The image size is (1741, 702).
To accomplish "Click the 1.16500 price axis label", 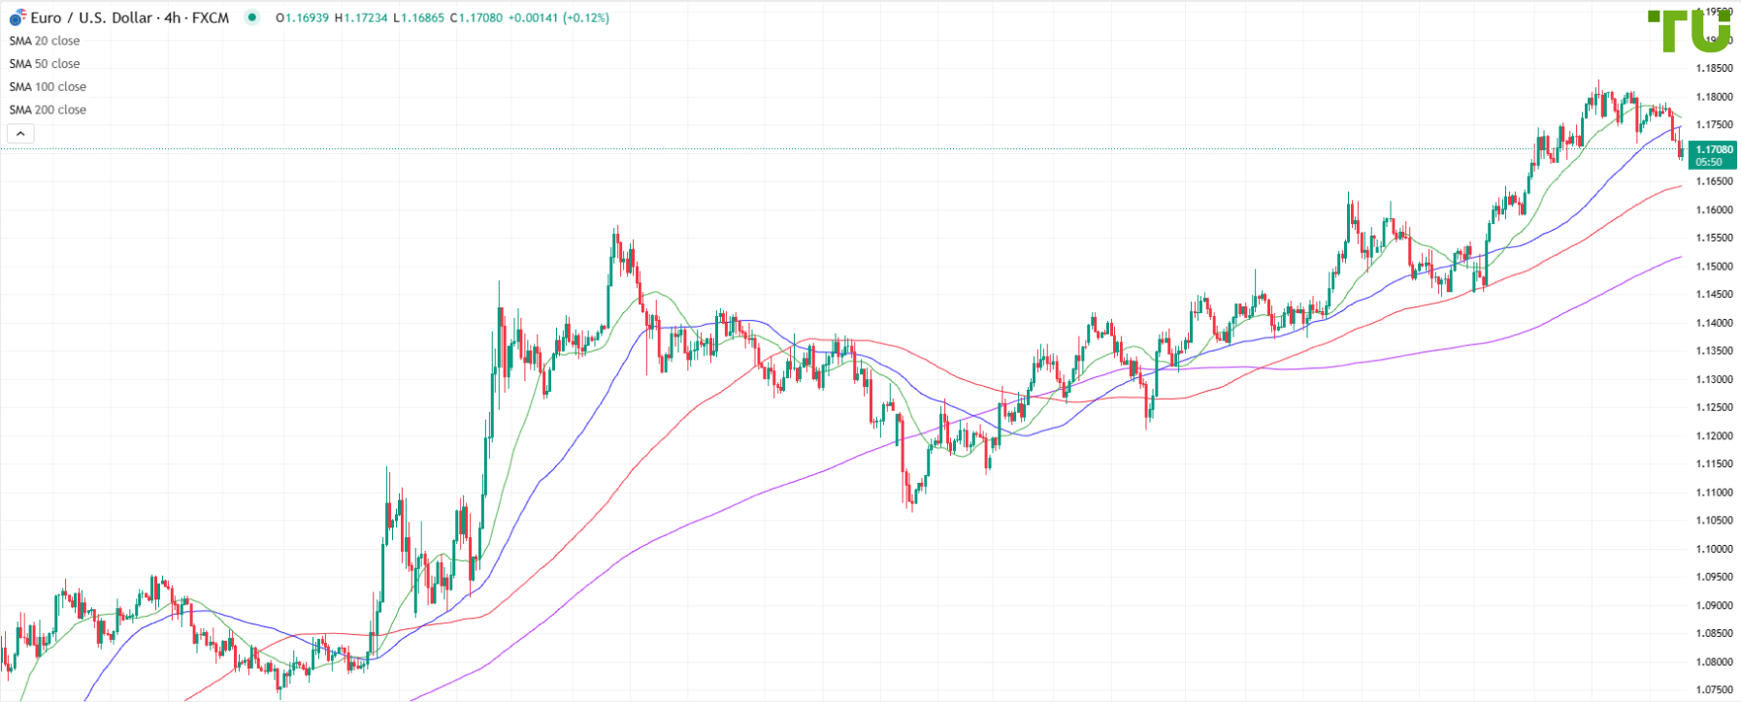I will (x=1714, y=181).
